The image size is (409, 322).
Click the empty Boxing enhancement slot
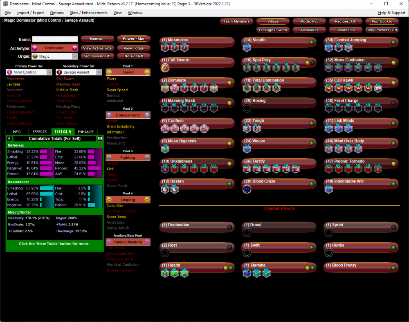247,108
